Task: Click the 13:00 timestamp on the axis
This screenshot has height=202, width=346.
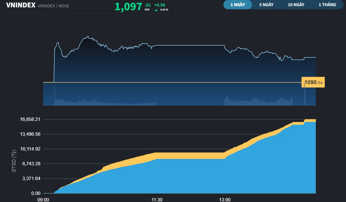Action: point(225,200)
